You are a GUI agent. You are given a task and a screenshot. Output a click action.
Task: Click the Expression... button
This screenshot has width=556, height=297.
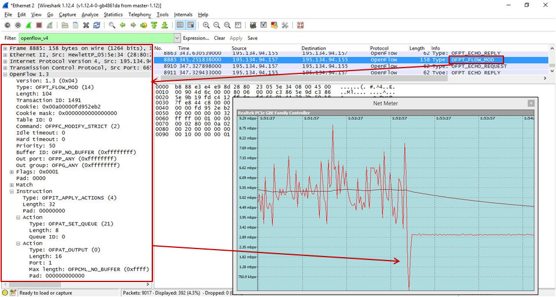click(x=196, y=38)
